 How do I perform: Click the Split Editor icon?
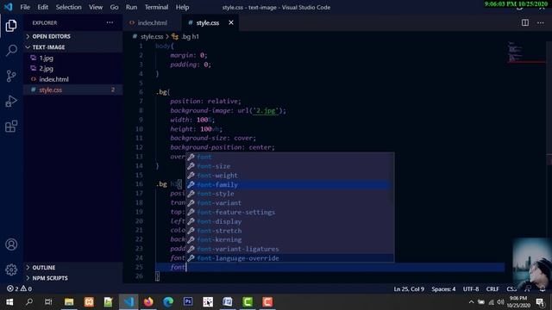(525, 22)
